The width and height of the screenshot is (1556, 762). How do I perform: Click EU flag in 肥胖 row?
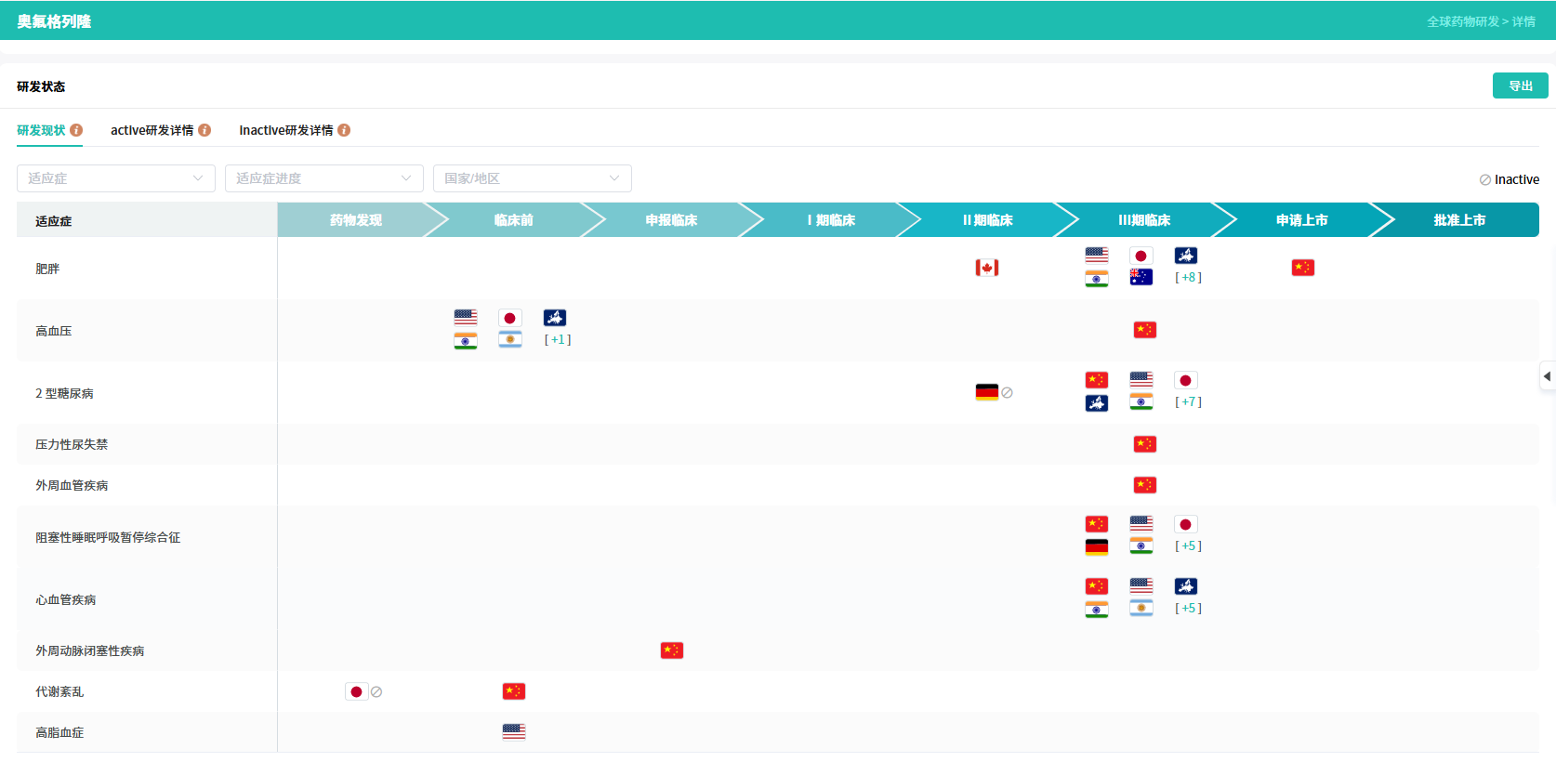pos(1186,256)
